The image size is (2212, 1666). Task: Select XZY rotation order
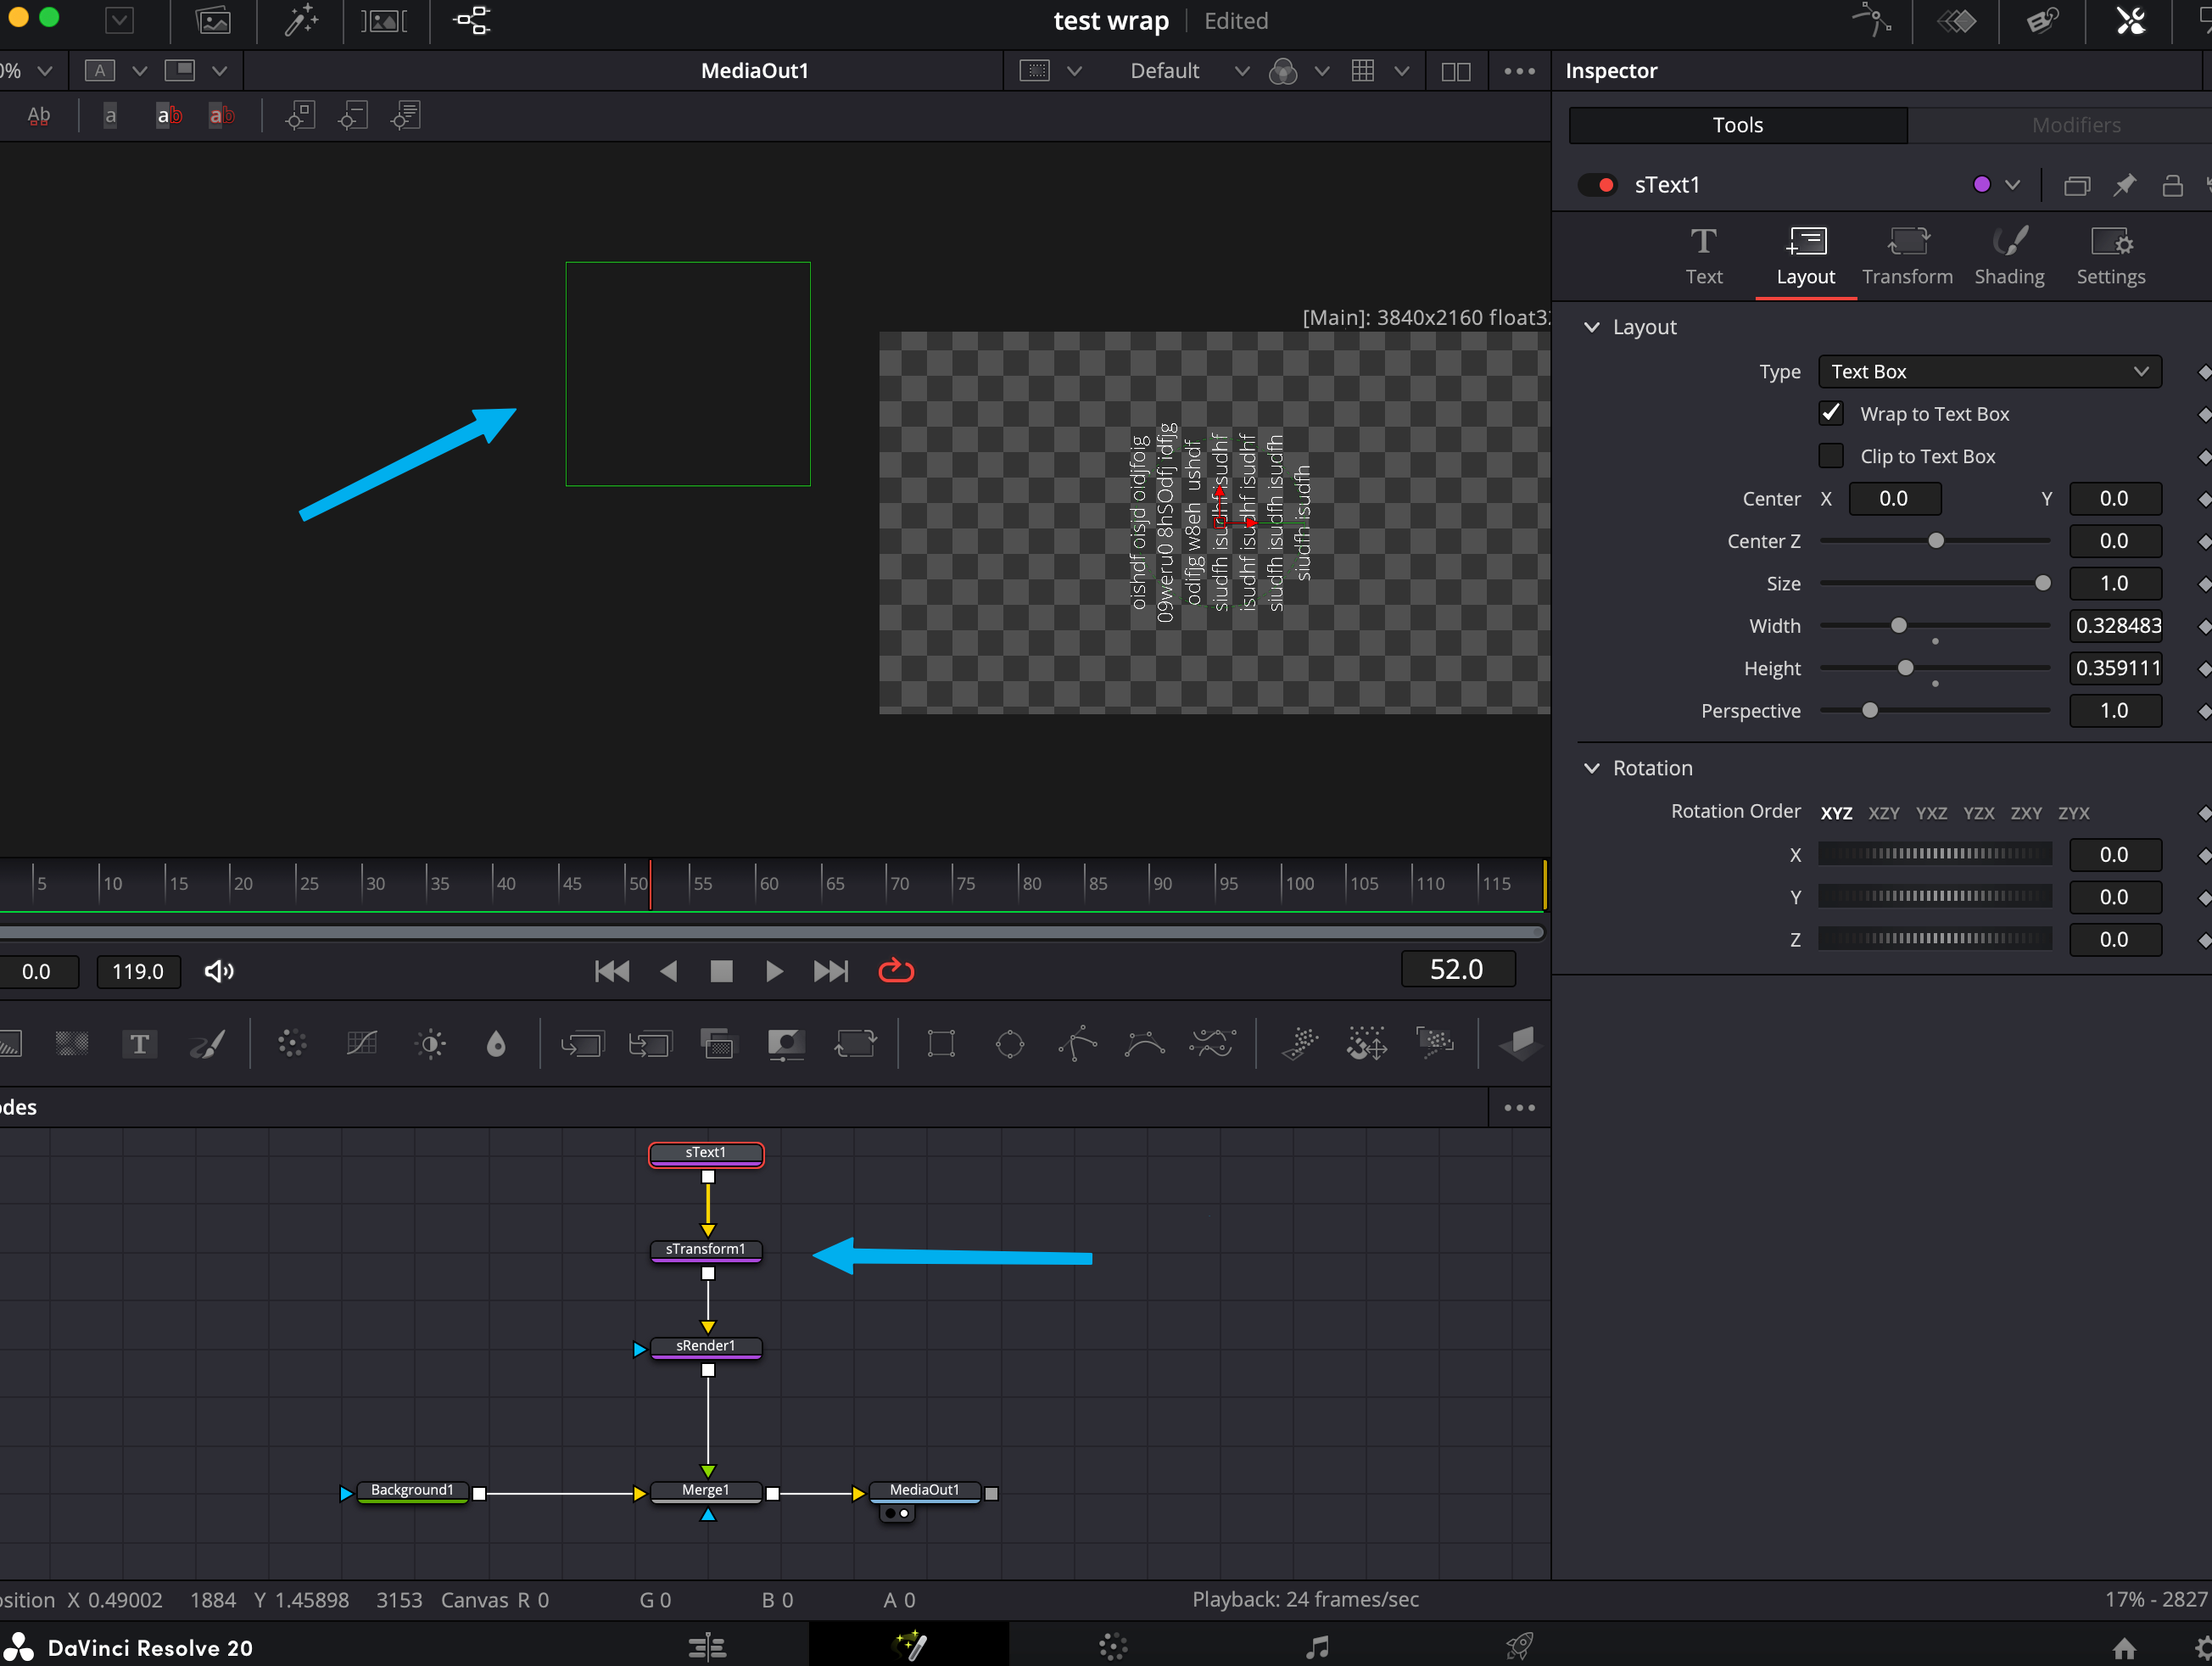[1884, 813]
